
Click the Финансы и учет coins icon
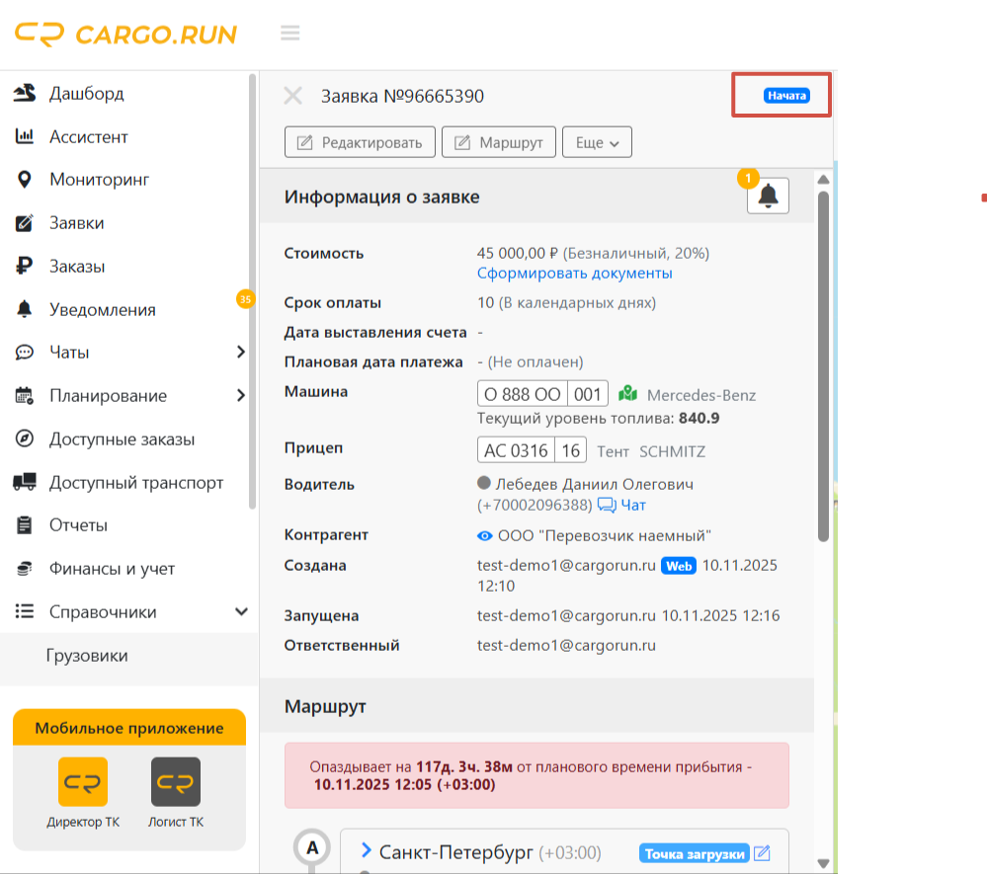25,569
